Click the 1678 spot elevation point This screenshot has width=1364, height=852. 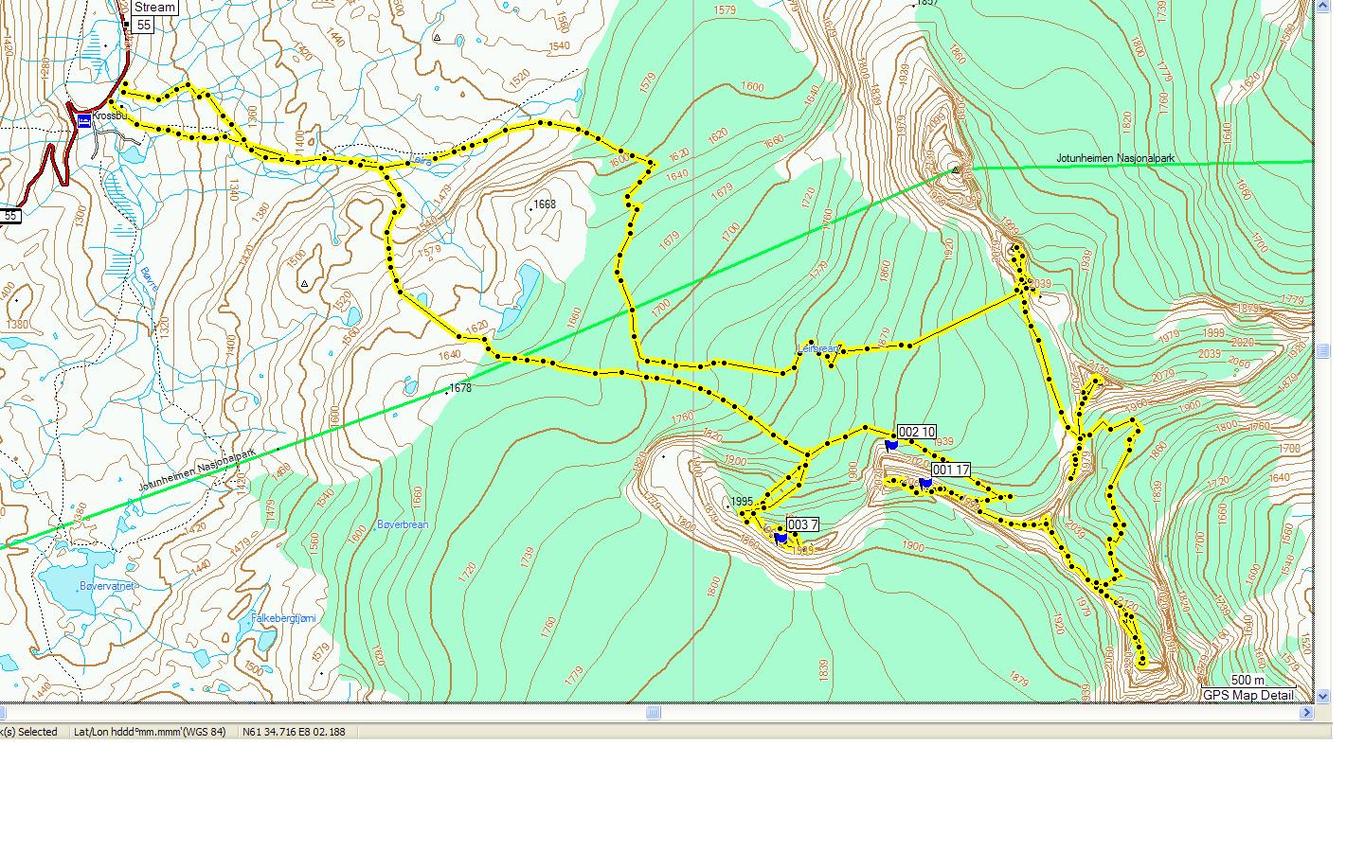448,391
